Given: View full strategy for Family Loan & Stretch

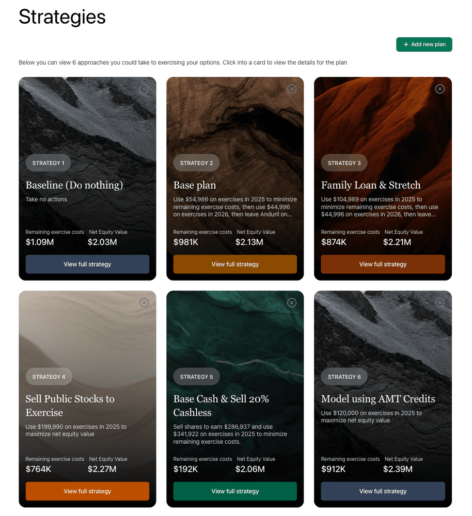Looking at the screenshot, I should [x=383, y=264].
